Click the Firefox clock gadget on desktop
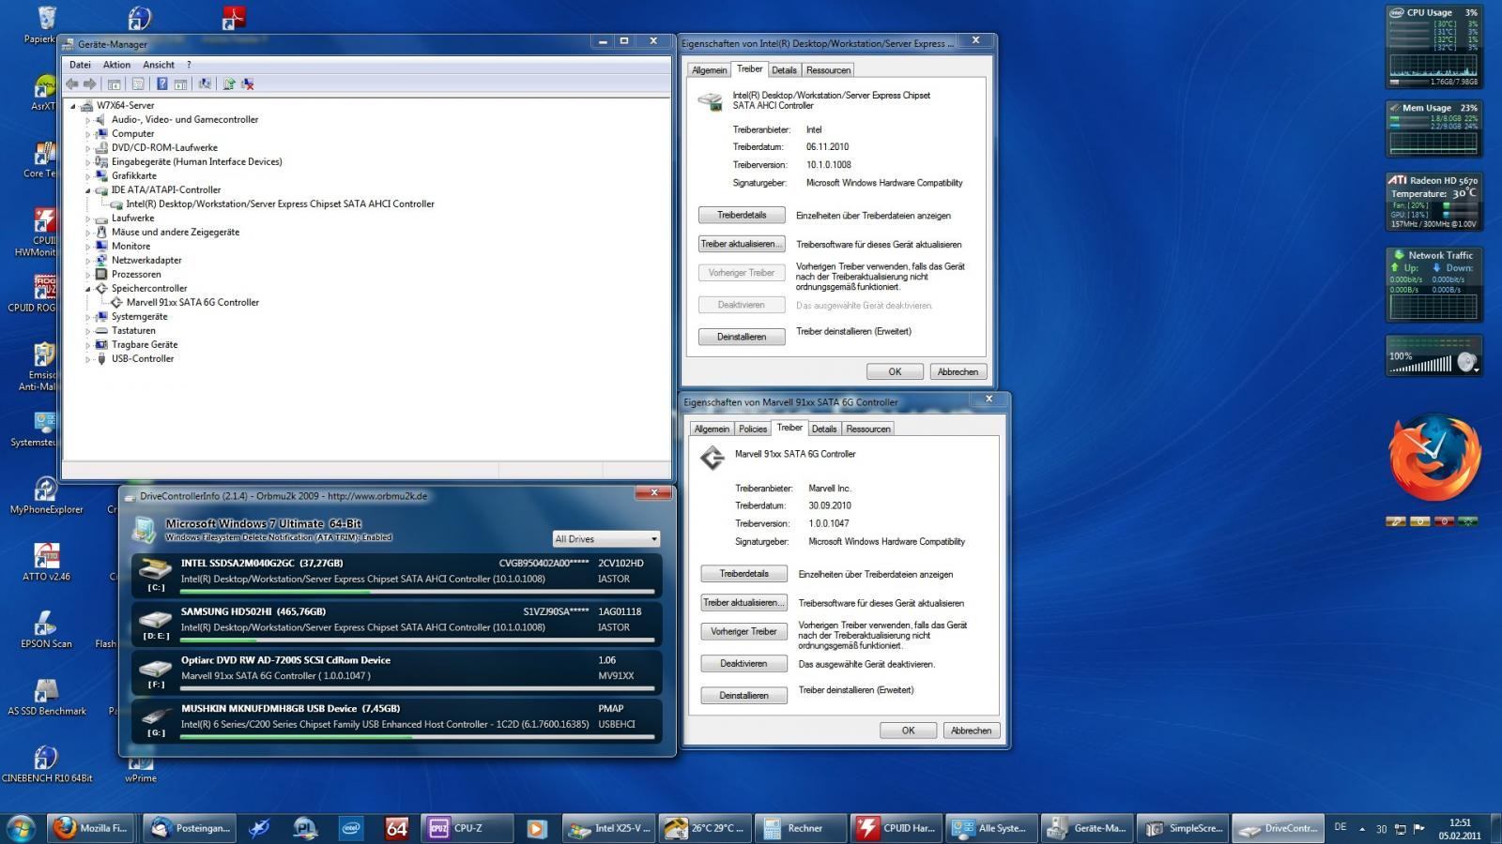The width and height of the screenshot is (1502, 844). (x=1433, y=457)
